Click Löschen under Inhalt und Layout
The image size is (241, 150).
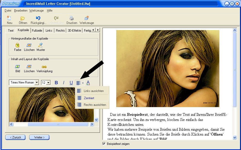[29, 67]
